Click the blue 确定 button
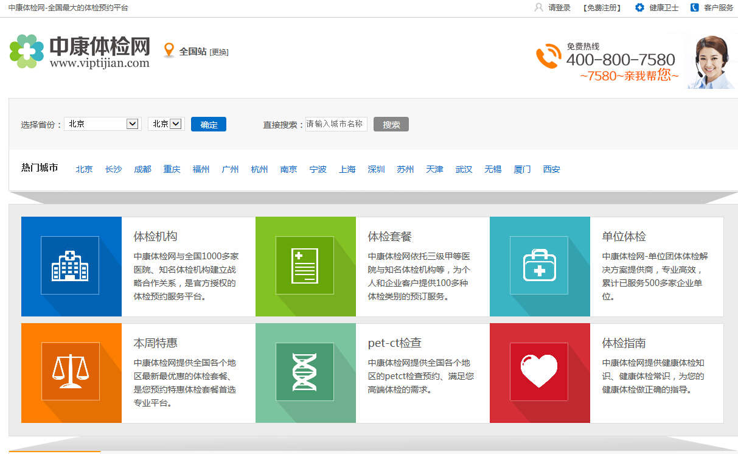Screen dimensions: 738x454 pyautogui.click(x=209, y=124)
